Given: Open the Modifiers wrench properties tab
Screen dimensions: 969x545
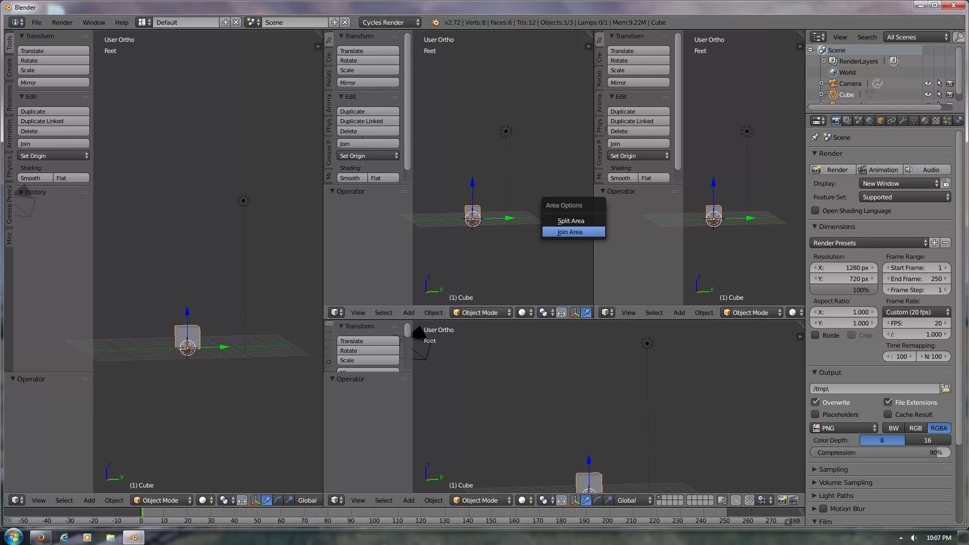Looking at the screenshot, I should coord(903,121).
